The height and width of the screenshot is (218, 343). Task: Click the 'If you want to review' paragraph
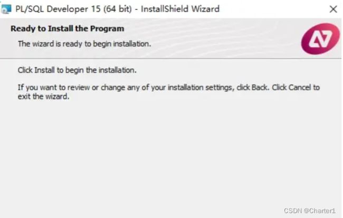(x=169, y=92)
